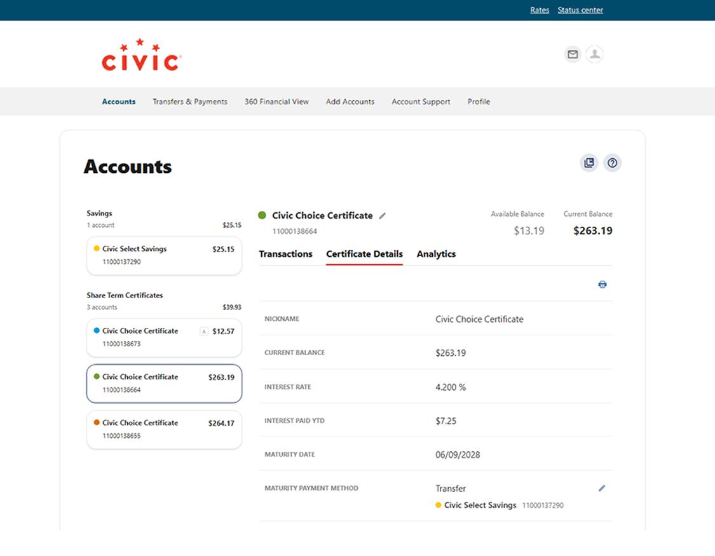Edit the maturity payment method pencil

coord(601,488)
